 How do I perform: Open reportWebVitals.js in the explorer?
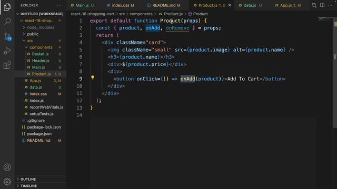[x=41, y=107]
